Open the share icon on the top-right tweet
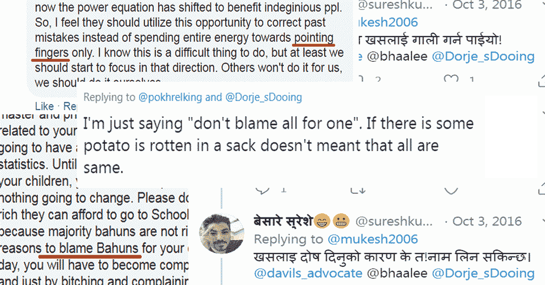Screen dimensions: 545x285 [x=541, y=83]
